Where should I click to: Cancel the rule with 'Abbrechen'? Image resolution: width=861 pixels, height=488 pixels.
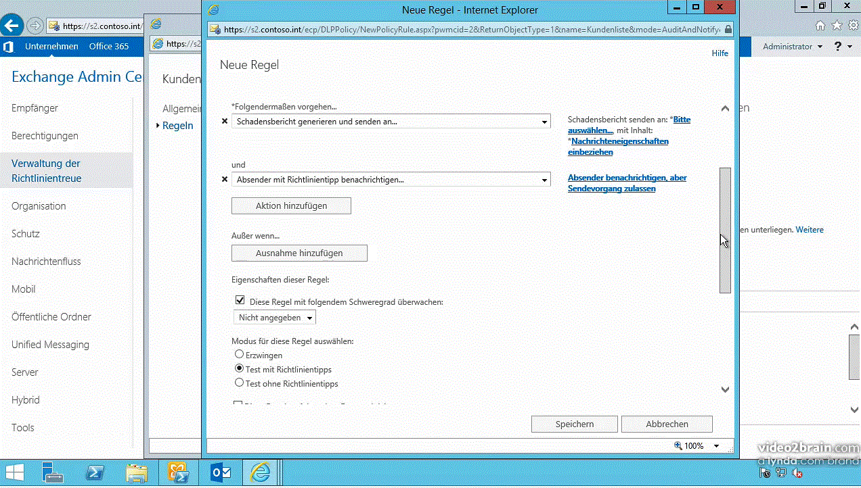tap(667, 424)
